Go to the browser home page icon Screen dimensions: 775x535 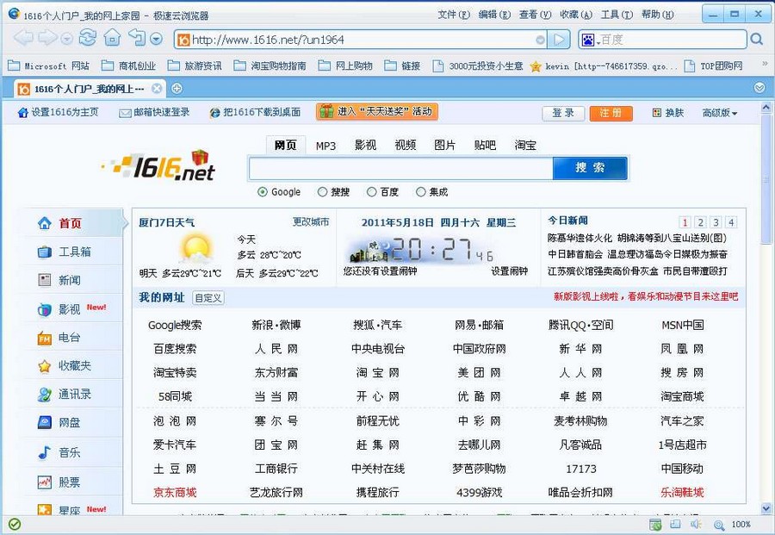coord(112,38)
